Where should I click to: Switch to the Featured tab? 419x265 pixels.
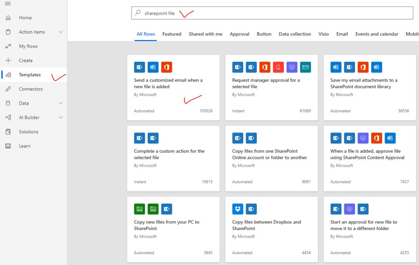(172, 34)
